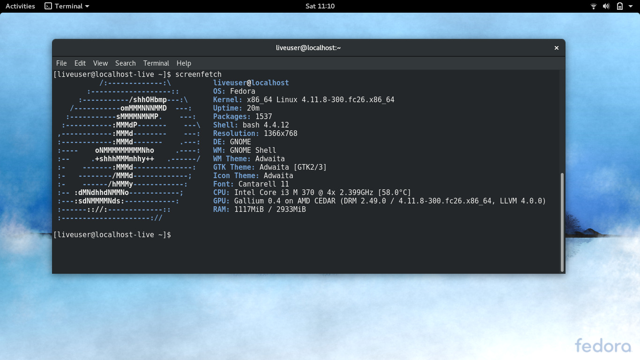Image resolution: width=640 pixels, height=360 pixels.
Task: Select the liveuser@localhost window title
Action: click(x=308, y=47)
